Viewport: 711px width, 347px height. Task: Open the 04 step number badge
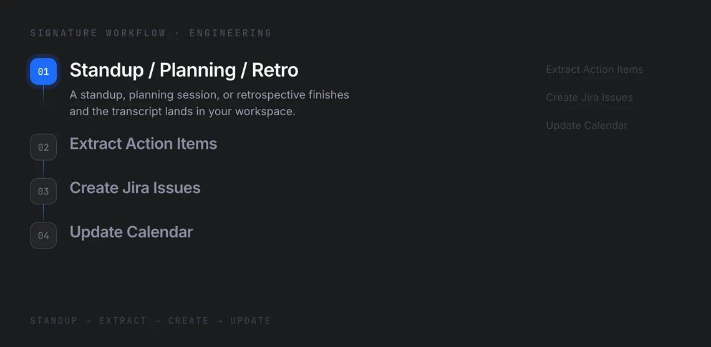tap(43, 235)
